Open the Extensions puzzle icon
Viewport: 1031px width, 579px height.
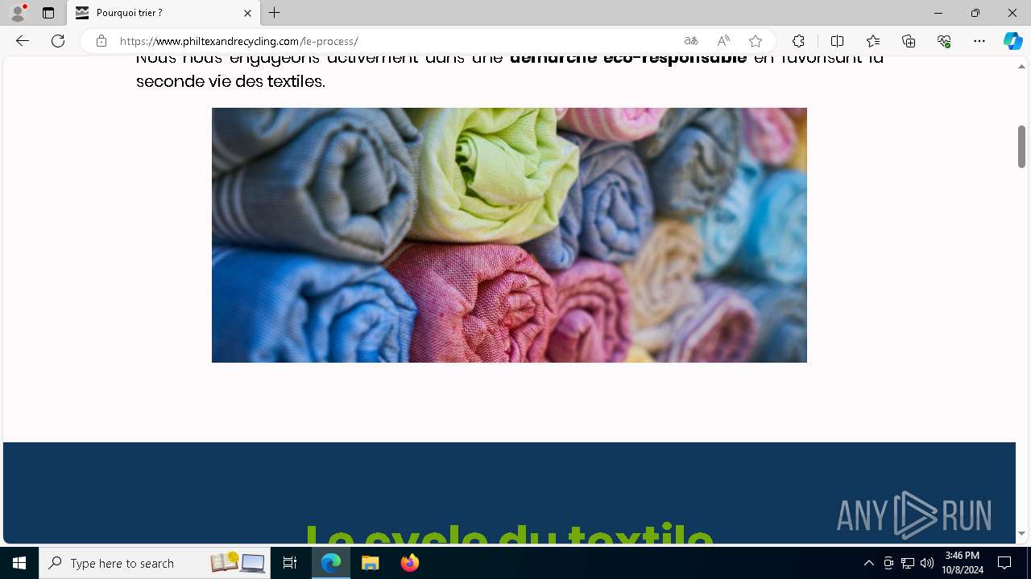798,41
